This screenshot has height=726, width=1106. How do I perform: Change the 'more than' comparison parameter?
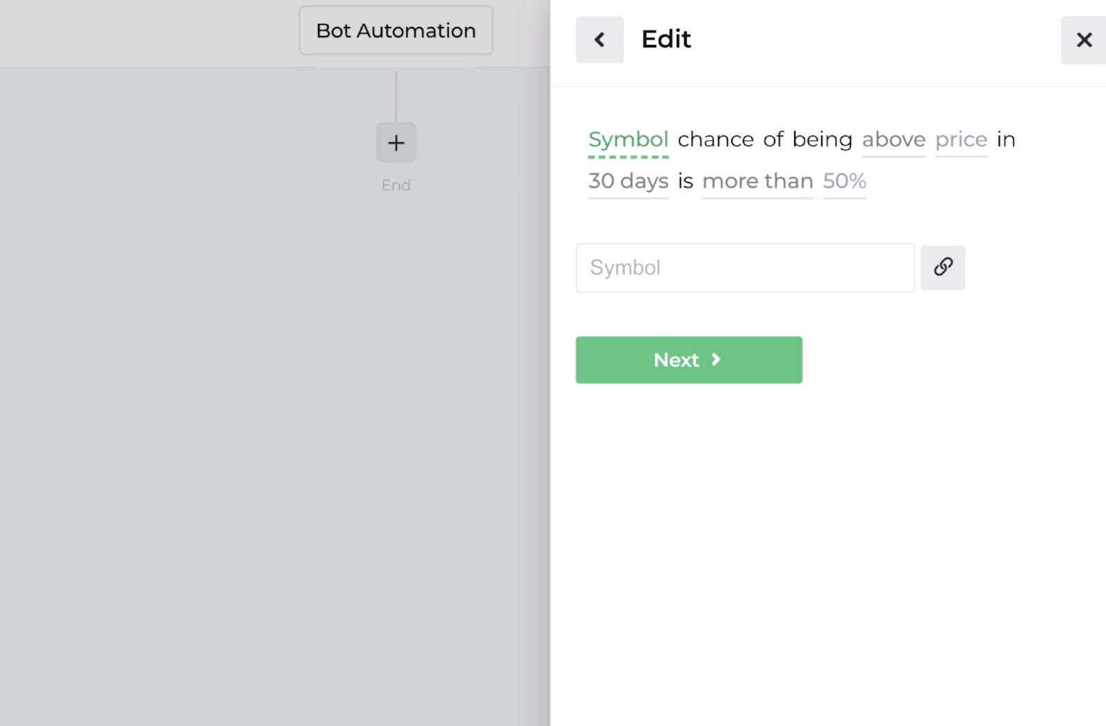[x=758, y=182]
